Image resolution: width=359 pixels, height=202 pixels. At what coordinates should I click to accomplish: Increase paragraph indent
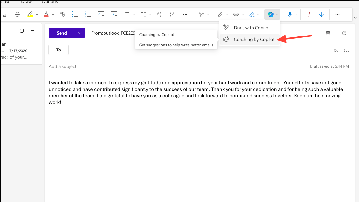coord(114,14)
